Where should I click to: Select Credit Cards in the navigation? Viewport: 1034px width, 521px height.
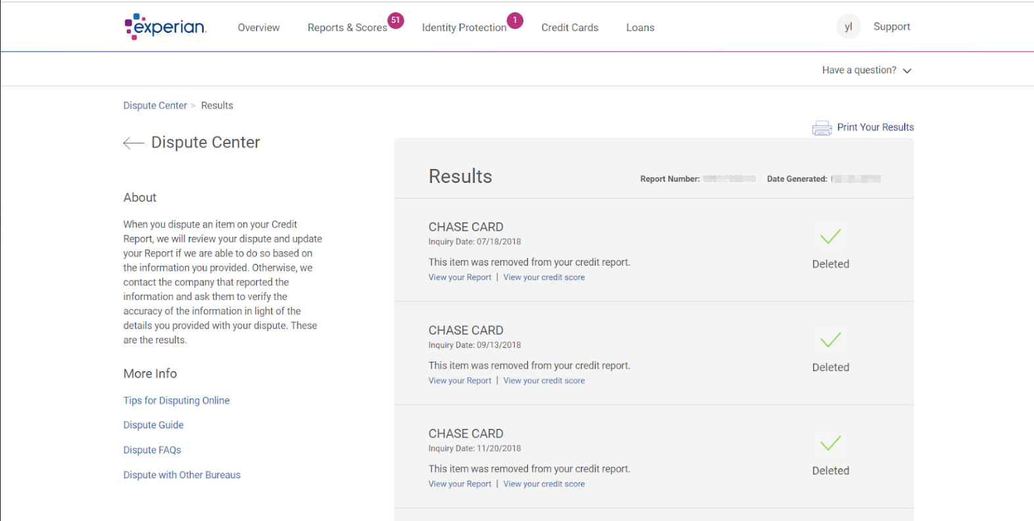(570, 28)
